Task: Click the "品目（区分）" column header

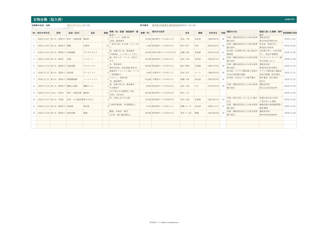Action: (75, 33)
